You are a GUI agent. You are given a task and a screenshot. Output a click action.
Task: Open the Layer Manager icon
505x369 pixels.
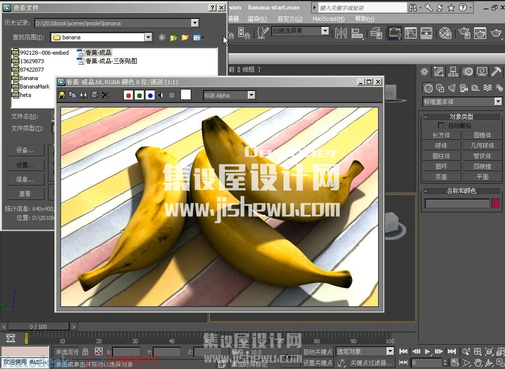pyautogui.click(x=376, y=33)
